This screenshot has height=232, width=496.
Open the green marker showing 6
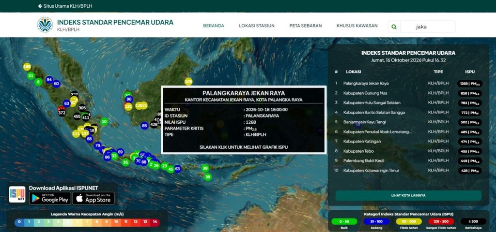point(38,82)
